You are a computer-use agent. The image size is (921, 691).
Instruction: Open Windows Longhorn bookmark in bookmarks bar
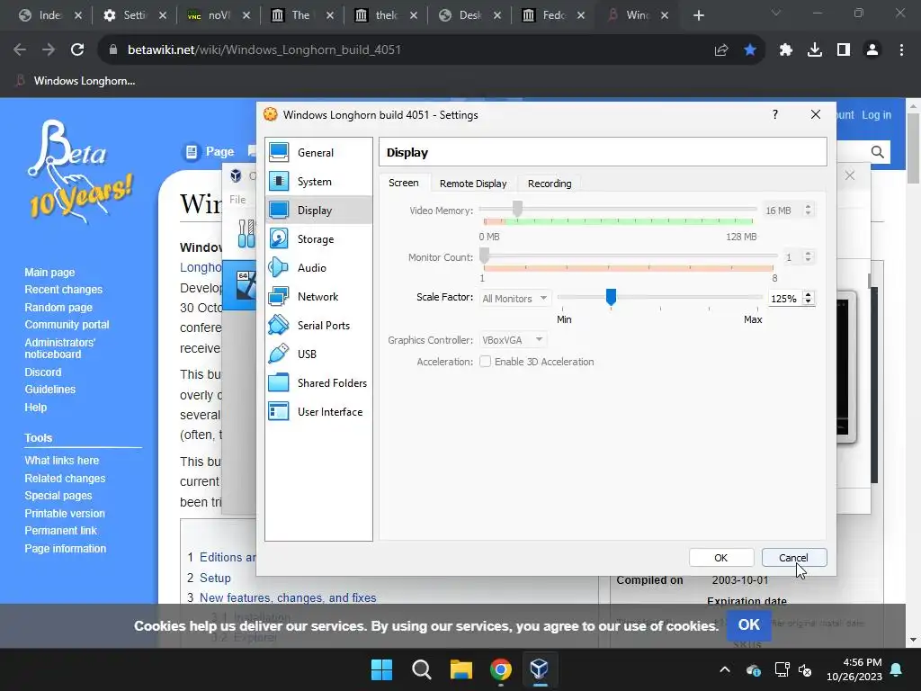click(76, 80)
